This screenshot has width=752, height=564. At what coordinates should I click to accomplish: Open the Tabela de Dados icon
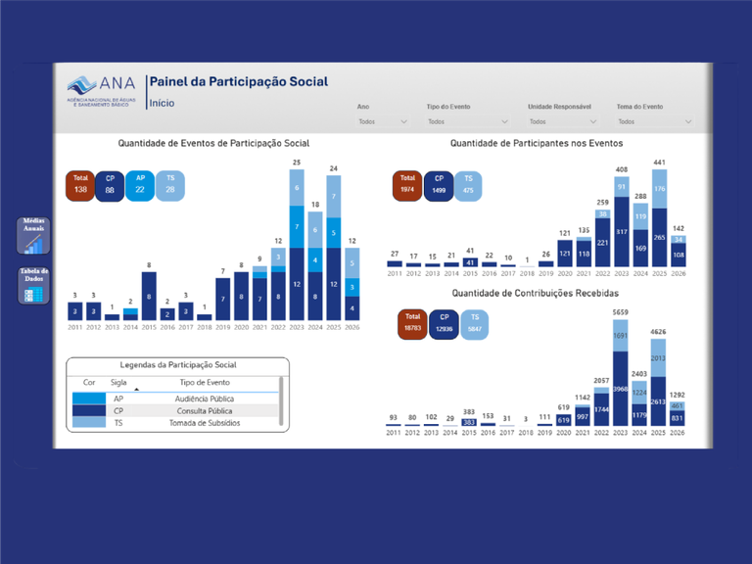tap(33, 286)
